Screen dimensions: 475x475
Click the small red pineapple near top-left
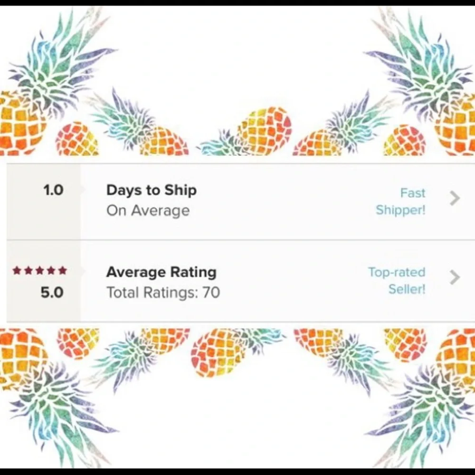[76, 139]
